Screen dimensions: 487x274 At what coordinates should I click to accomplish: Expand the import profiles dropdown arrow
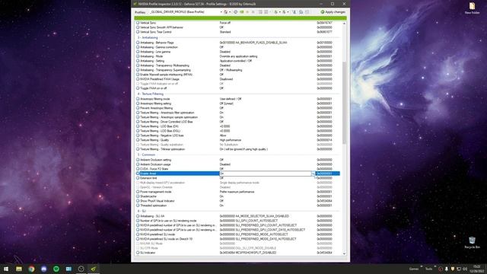288,12
